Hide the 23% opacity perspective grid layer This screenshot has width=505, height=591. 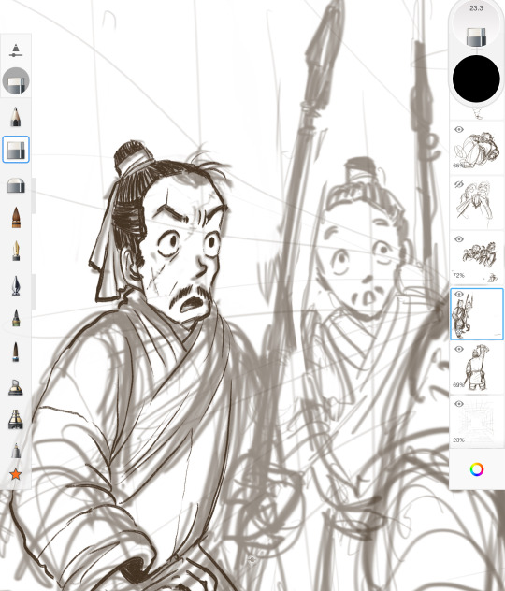pyautogui.click(x=458, y=404)
